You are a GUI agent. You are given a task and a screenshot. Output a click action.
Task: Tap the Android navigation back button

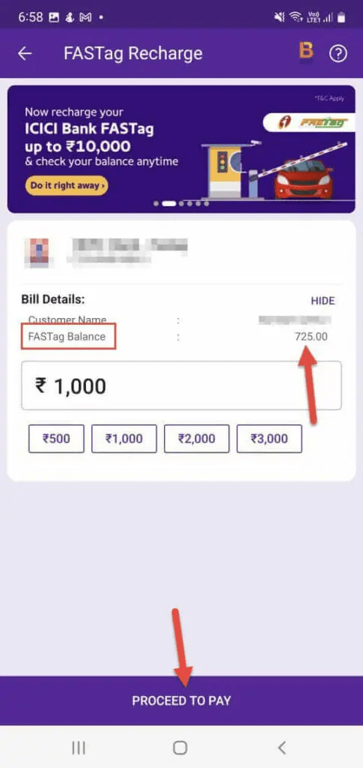click(281, 748)
